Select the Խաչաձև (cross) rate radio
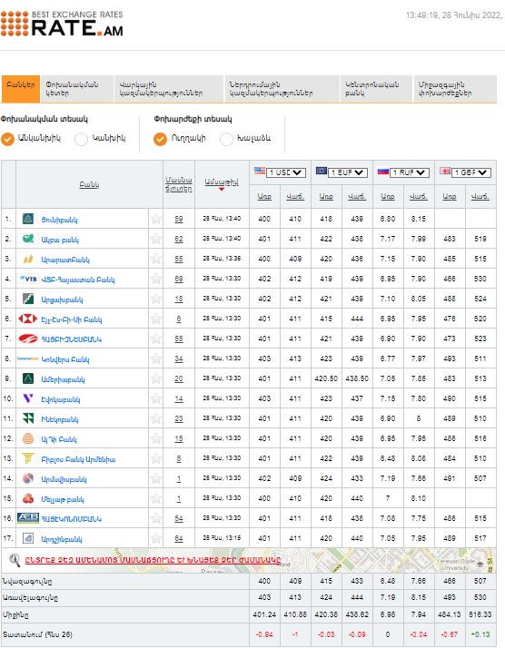 227,139
